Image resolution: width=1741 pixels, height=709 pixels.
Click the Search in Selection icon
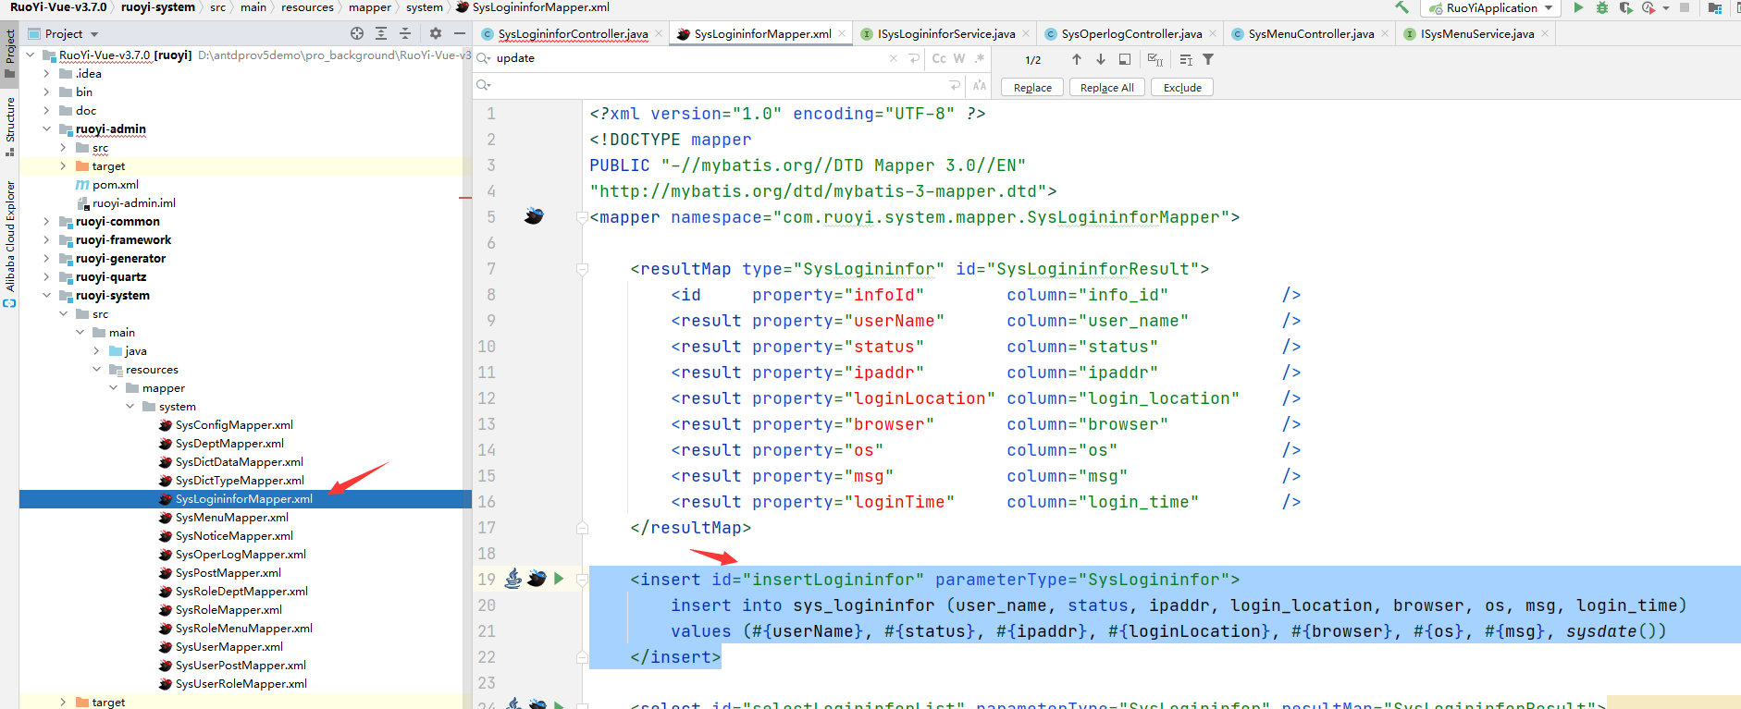tap(1125, 59)
